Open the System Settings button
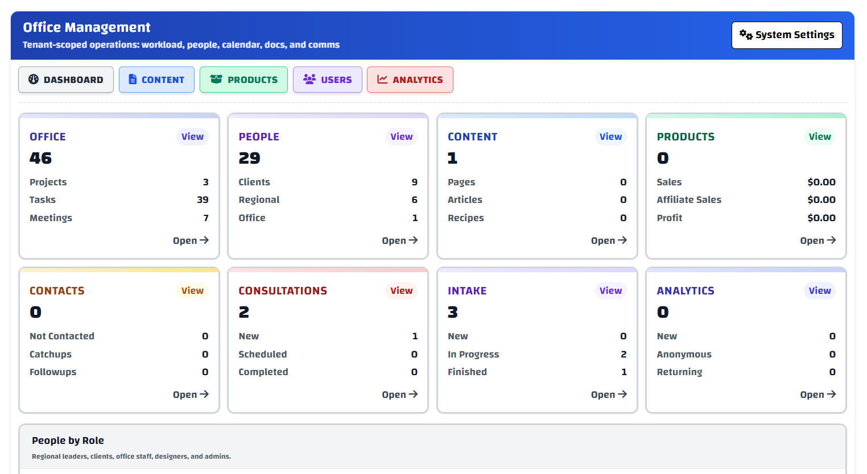867x474 pixels. [786, 35]
